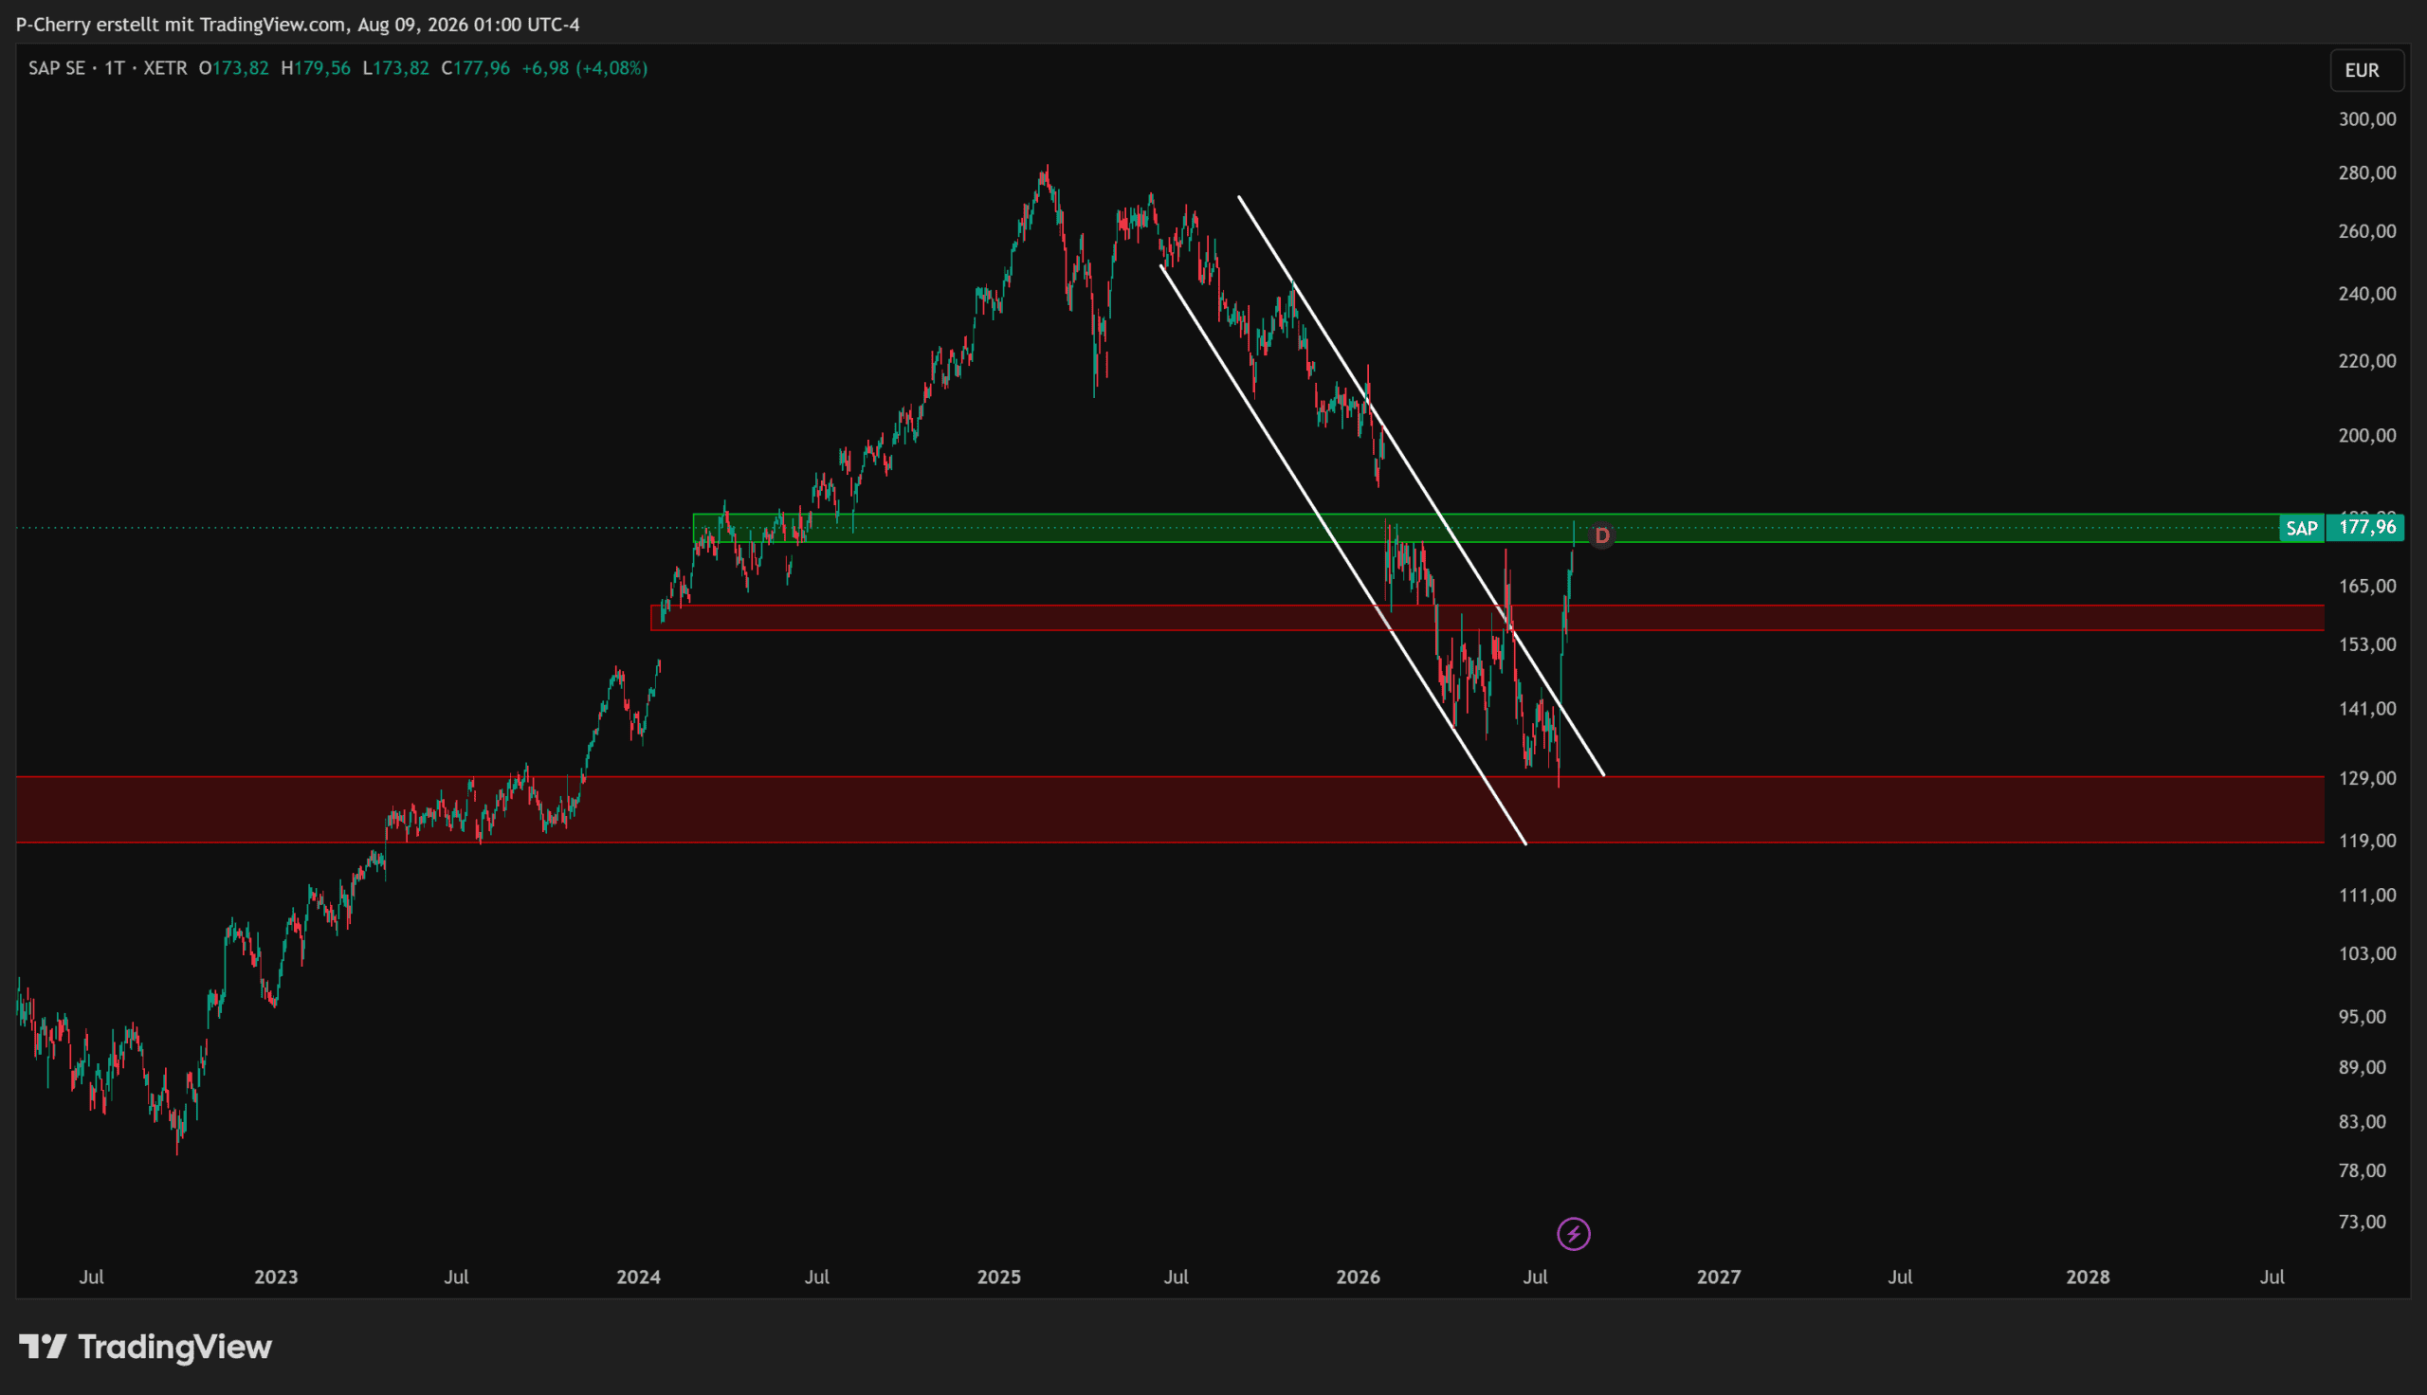This screenshot has height=1395, width=2427.
Task: Click the 2027 label on the time axis
Action: point(1718,1277)
